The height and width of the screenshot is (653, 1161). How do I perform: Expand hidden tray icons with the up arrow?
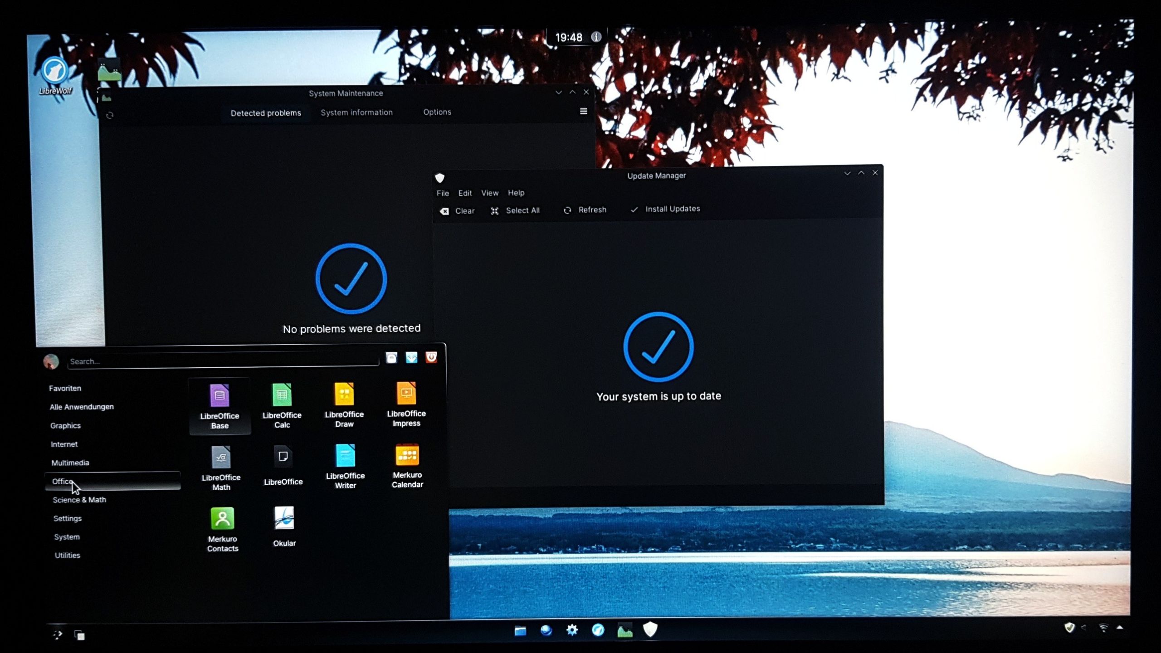pos(1120,628)
